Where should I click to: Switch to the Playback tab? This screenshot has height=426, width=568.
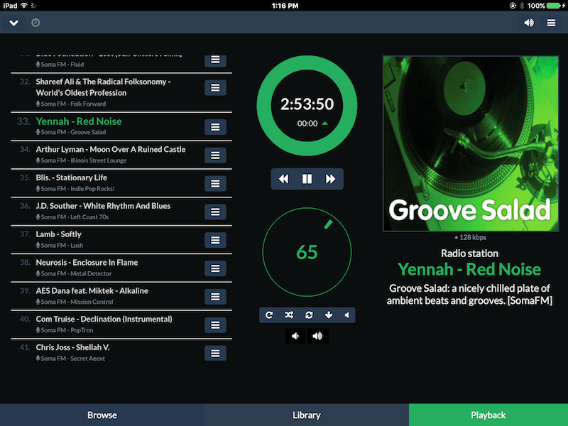coord(488,415)
